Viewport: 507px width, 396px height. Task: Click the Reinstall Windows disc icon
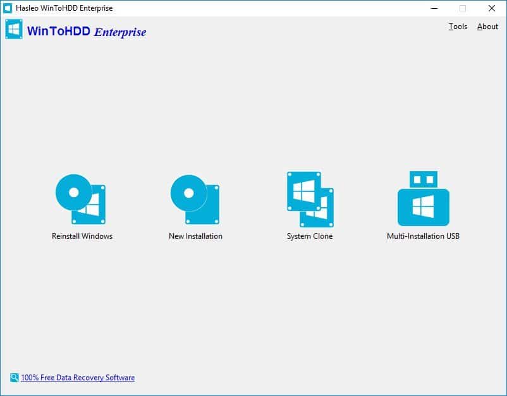80,200
